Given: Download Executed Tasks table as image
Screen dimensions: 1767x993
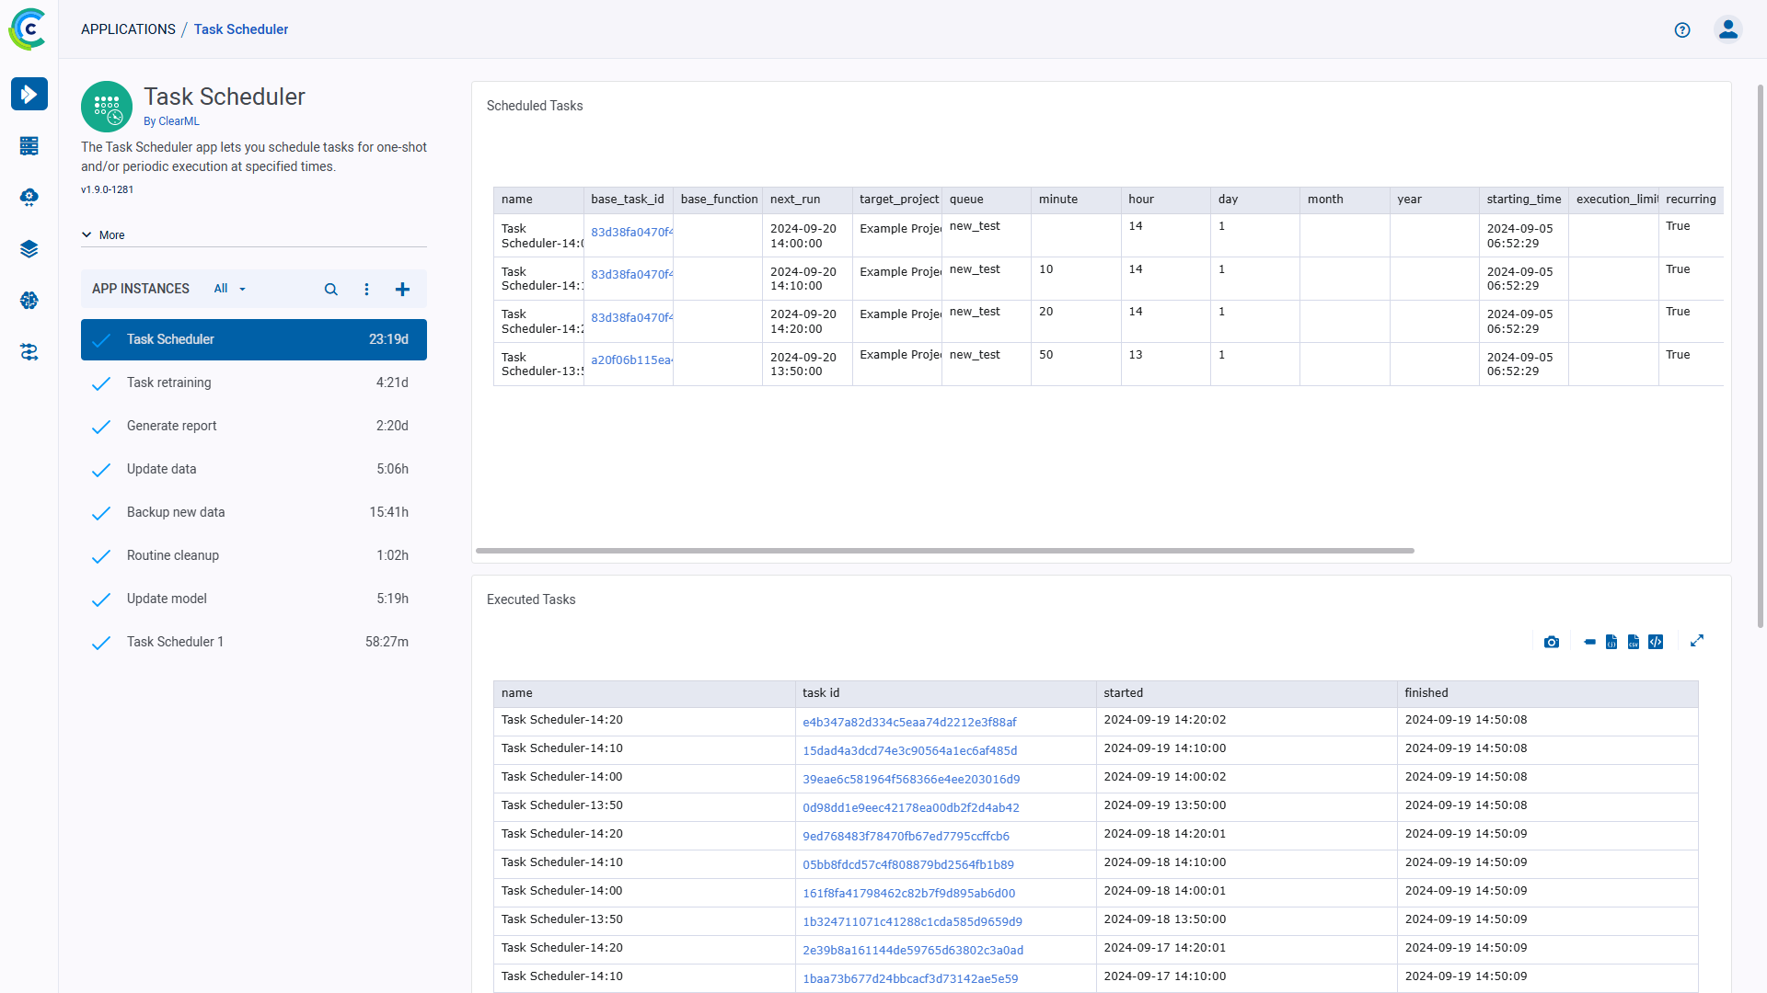Looking at the screenshot, I should tap(1552, 641).
